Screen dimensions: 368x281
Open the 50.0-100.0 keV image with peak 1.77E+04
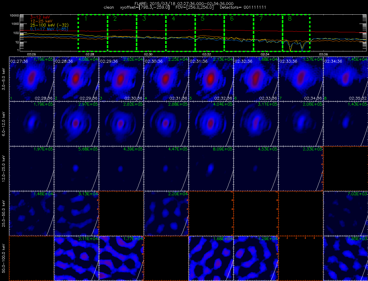121,258
